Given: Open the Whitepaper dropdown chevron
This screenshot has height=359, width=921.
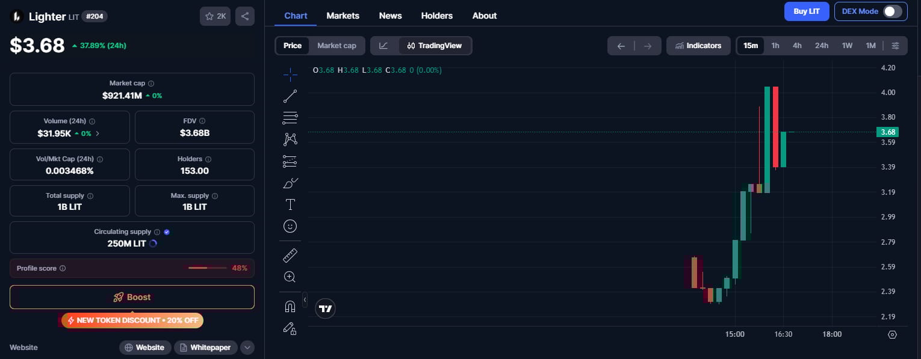Looking at the screenshot, I should tap(247, 347).
